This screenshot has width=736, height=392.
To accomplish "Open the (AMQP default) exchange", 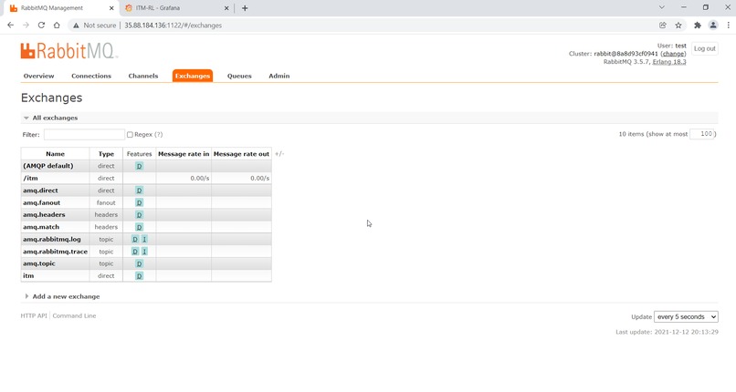I will coord(47,166).
